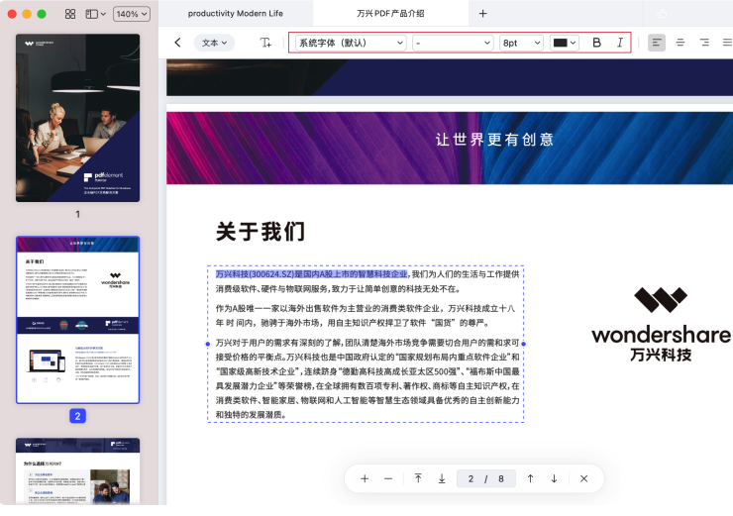Open the black text color picker
This screenshot has width=733, height=516.
[x=564, y=43]
